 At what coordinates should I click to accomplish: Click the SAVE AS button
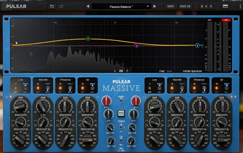click(185, 6)
